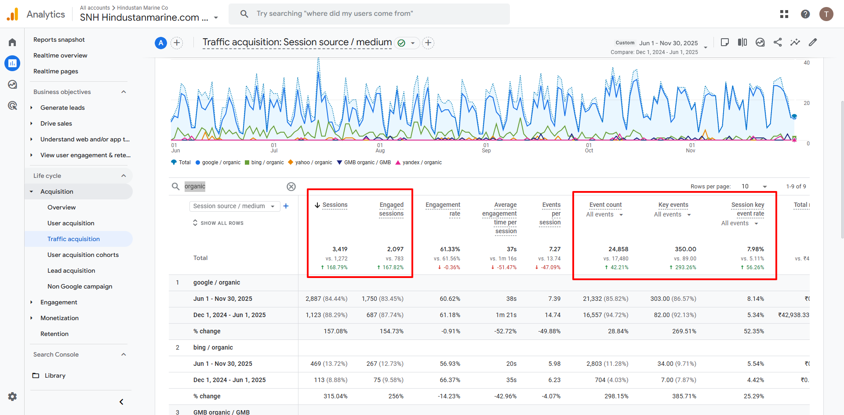The image size is (844, 415).
Task: Open the Reports icon in left rail
Action: coord(12,63)
